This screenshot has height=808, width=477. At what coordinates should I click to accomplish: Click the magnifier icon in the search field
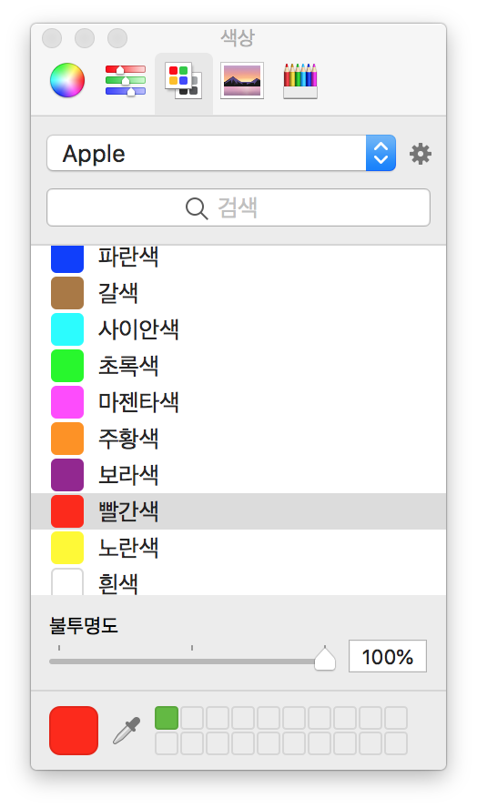[197, 208]
